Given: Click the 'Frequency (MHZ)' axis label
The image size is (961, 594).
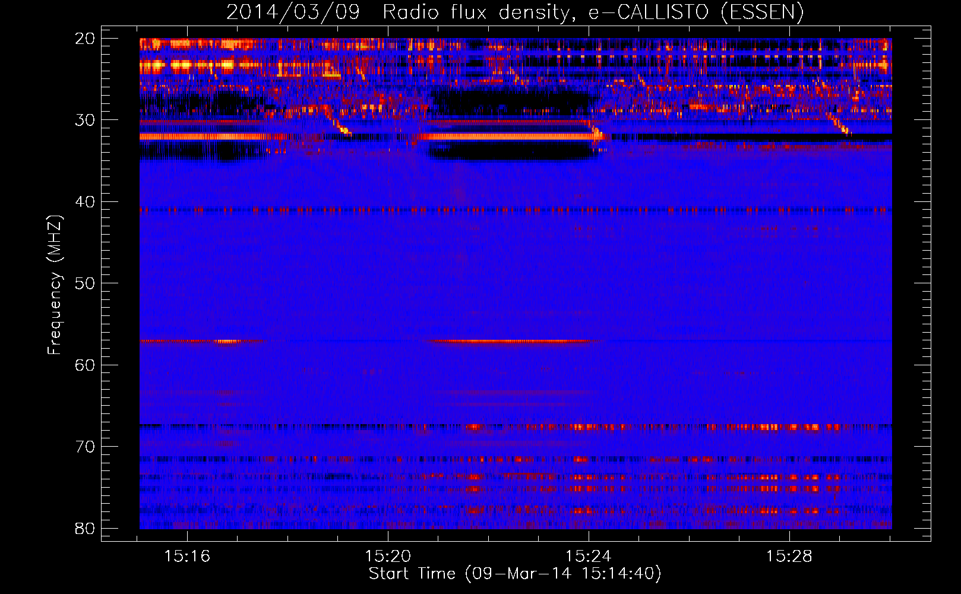Looking at the screenshot, I should 55,286.
